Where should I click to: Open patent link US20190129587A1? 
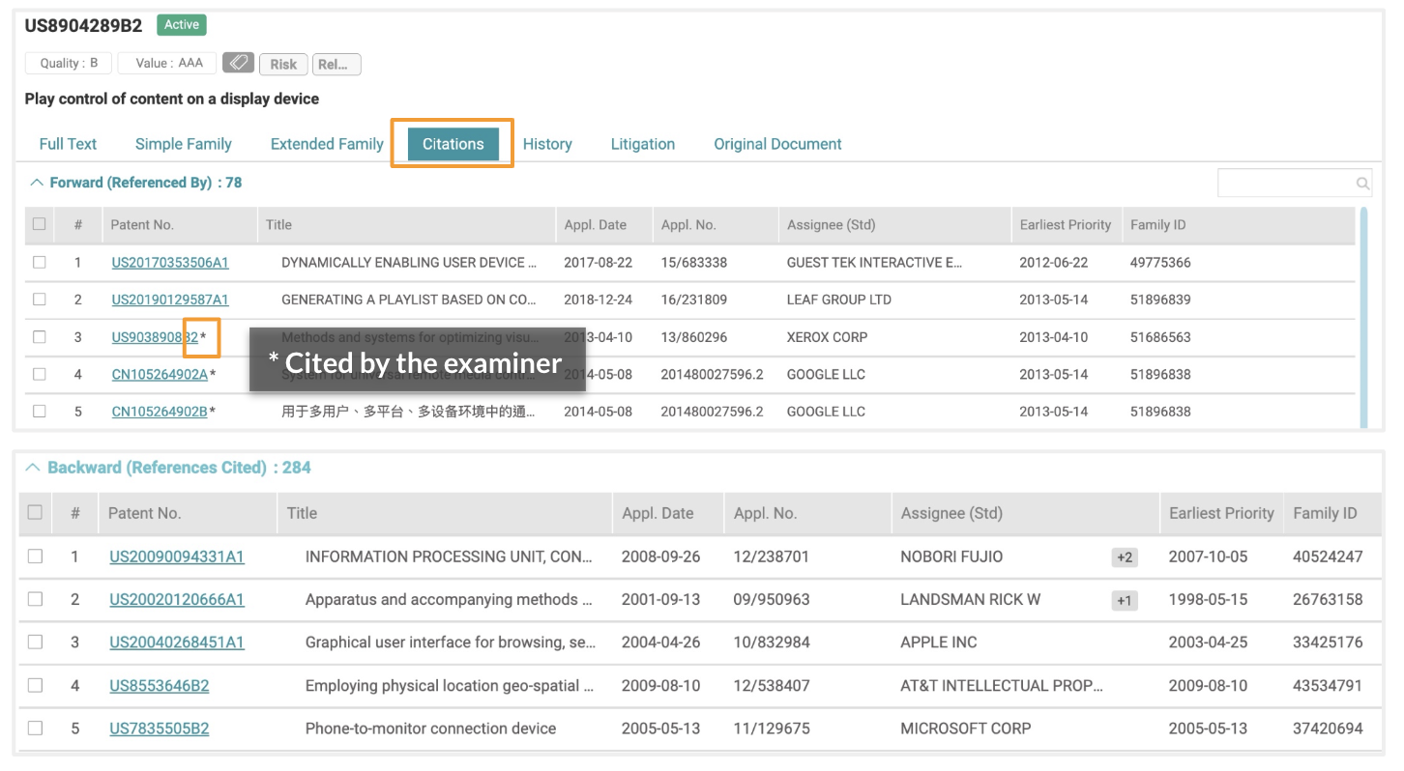click(x=170, y=300)
